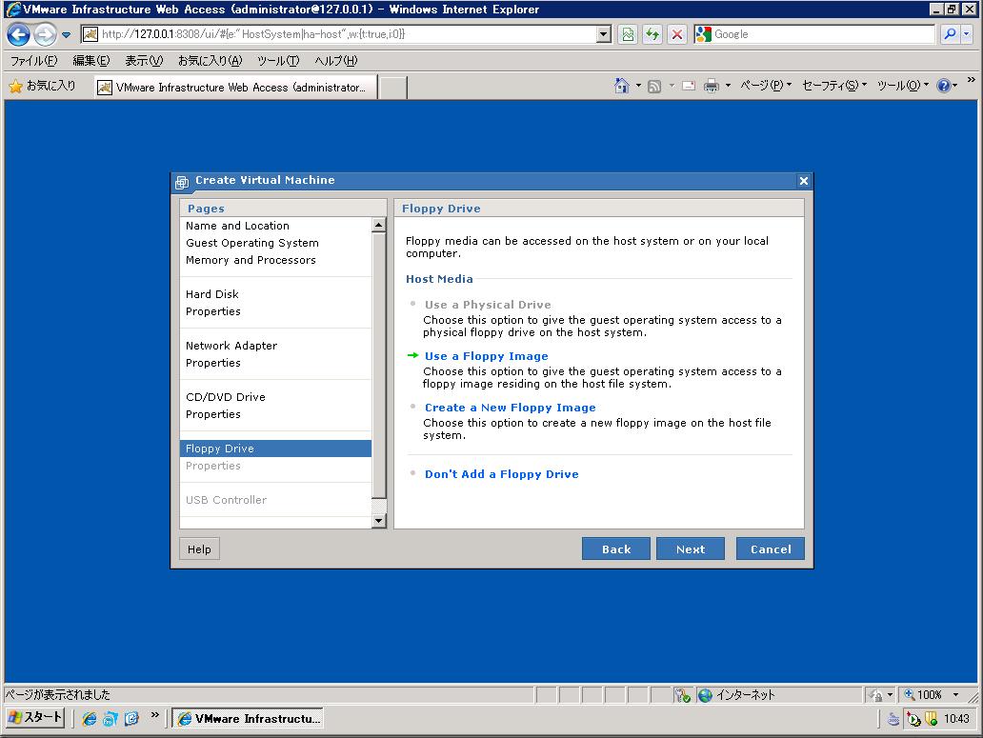Open the ツール(O) command bar menu
The image size is (983, 738).
903,86
